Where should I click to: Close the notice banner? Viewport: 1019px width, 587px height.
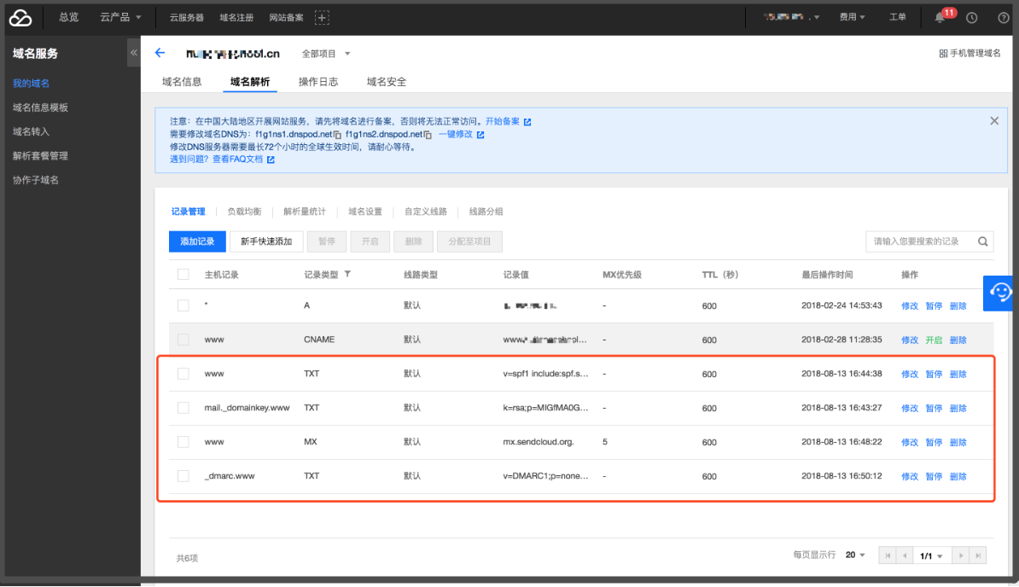(x=993, y=121)
